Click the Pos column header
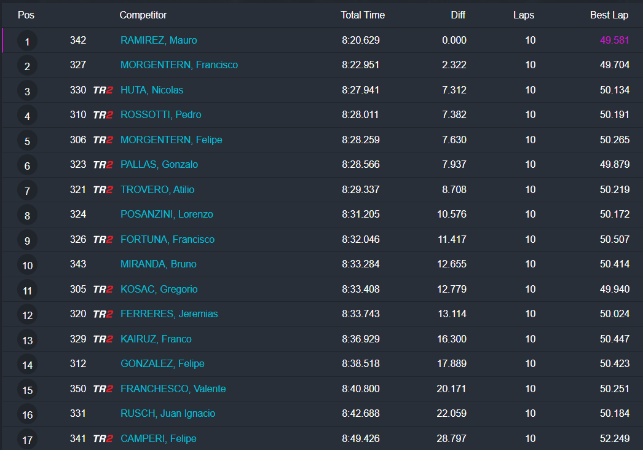The height and width of the screenshot is (450, 643). (x=26, y=15)
